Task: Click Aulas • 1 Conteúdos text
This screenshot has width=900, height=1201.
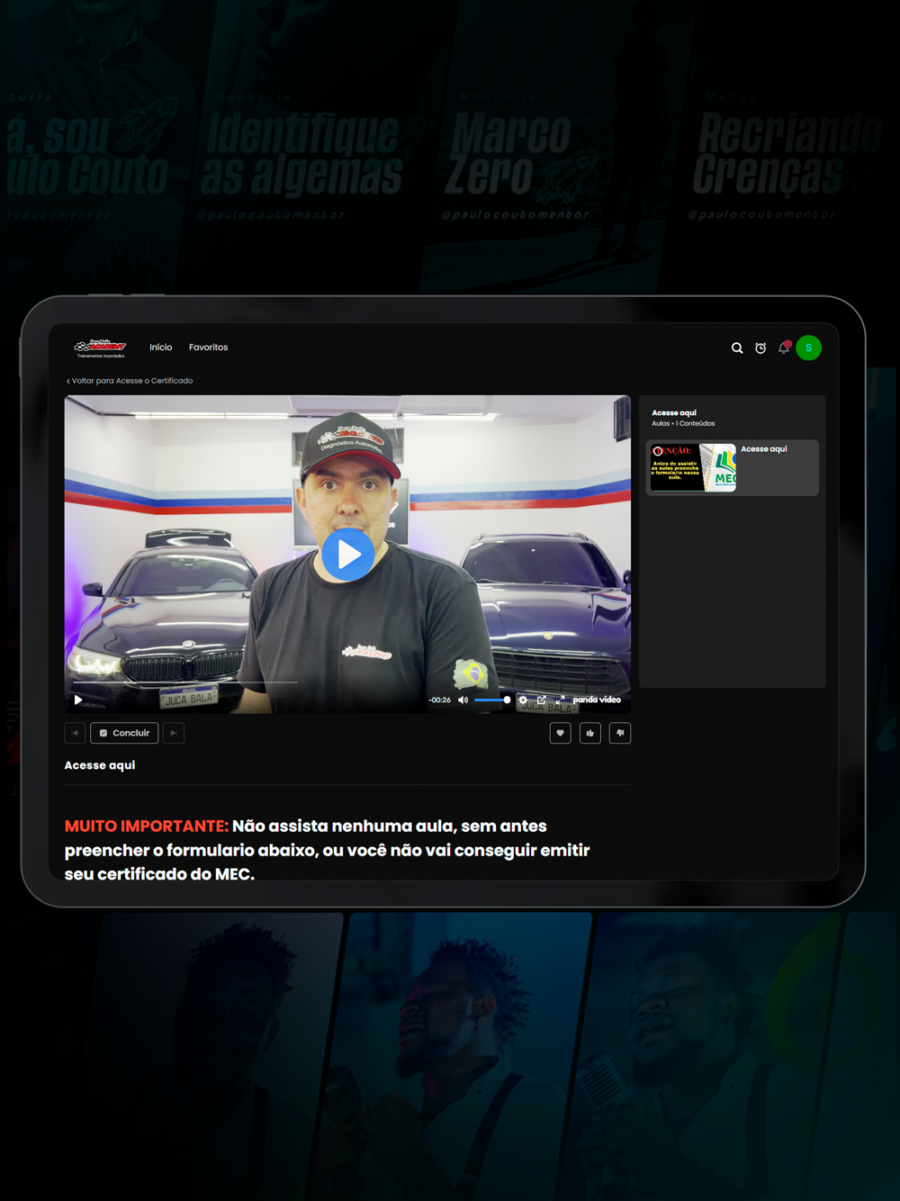Action: 683,424
